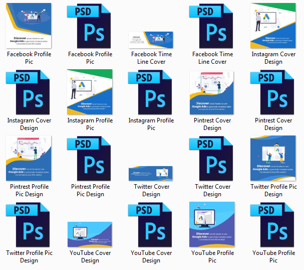Image resolution: width=304 pixels, height=270 pixels.
Task: Click the Facebook Time Line Cover PSD icon
Action: click(212, 25)
